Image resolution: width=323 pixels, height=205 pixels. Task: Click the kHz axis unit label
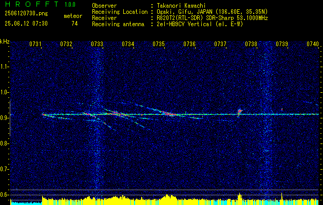click(x=5, y=42)
